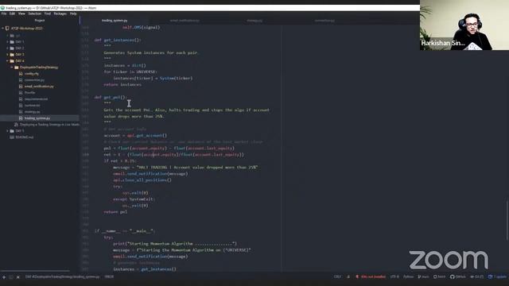Screen dimensions: 509x286
Task: Switch to the email_notification.py editor tab
Action: (185, 21)
